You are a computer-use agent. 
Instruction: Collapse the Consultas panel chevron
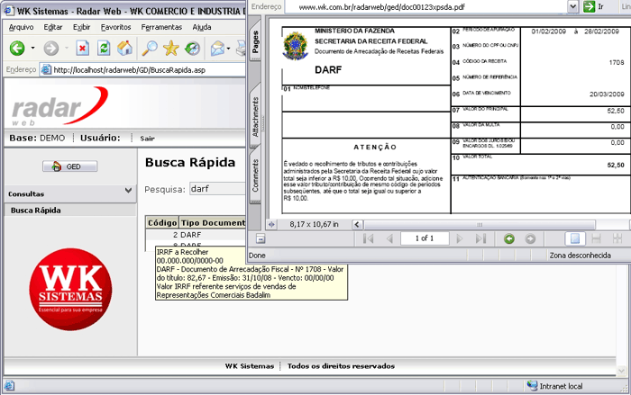click(128, 192)
